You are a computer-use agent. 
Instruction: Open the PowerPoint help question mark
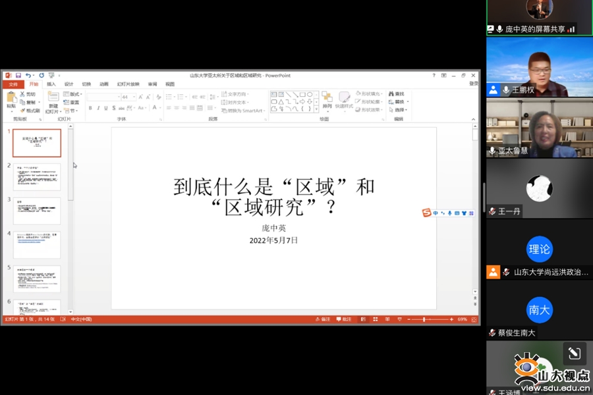coord(434,76)
